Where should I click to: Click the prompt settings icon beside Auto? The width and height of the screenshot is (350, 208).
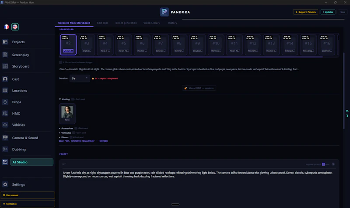click(333, 164)
